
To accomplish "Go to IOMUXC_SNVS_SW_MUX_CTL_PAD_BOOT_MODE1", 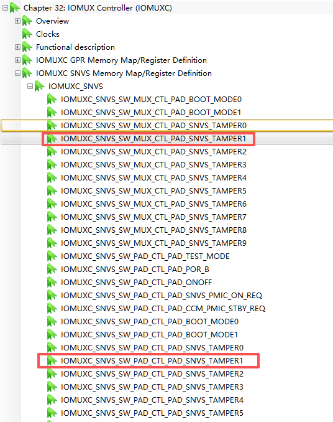I will [x=151, y=113].
